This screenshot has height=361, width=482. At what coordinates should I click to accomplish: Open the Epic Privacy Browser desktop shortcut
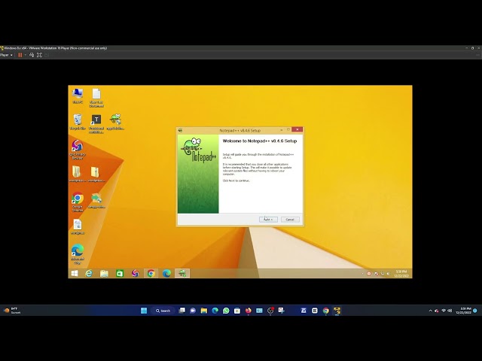pos(77,150)
